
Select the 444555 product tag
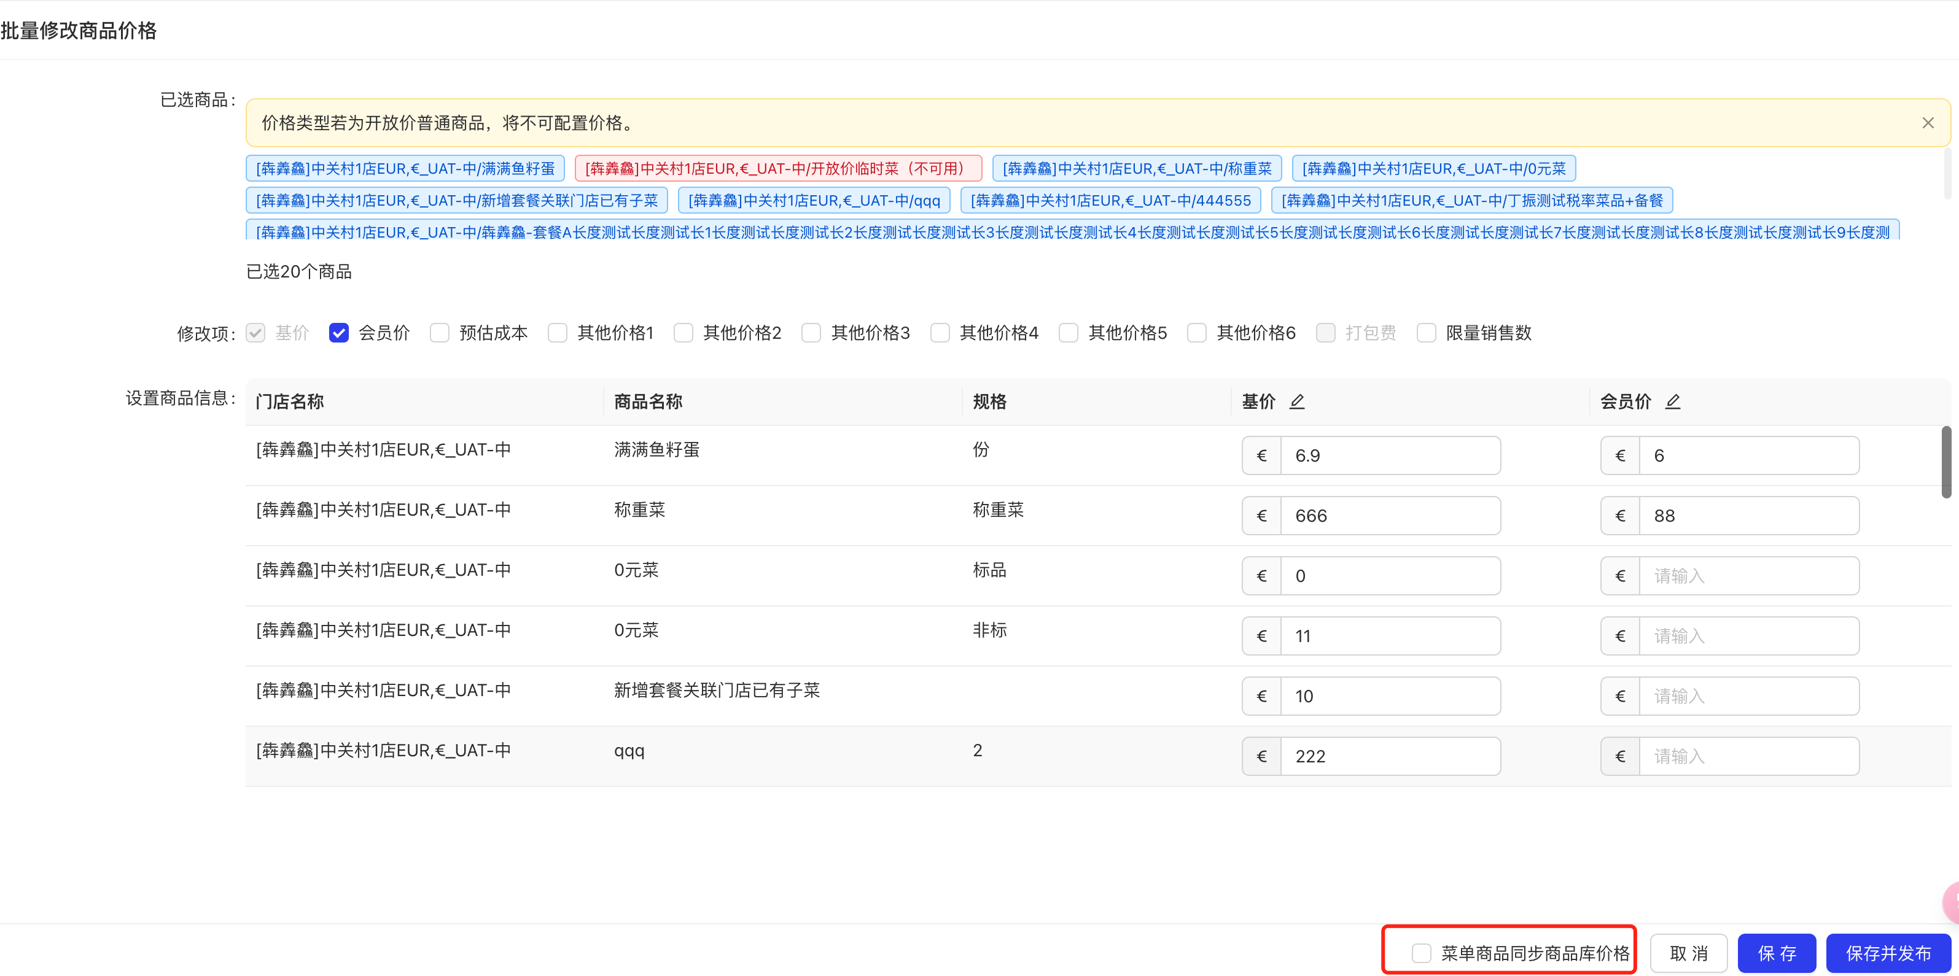(x=1111, y=201)
